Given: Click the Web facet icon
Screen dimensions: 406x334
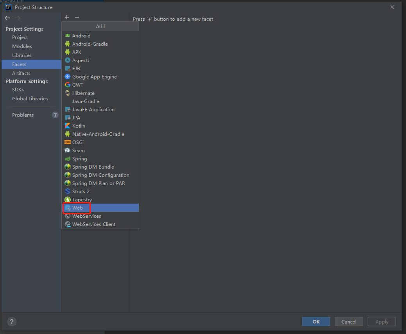Looking at the screenshot, I should click(68, 208).
